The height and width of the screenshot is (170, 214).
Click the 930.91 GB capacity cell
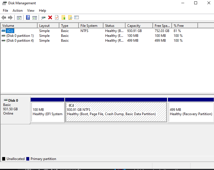click(x=134, y=31)
